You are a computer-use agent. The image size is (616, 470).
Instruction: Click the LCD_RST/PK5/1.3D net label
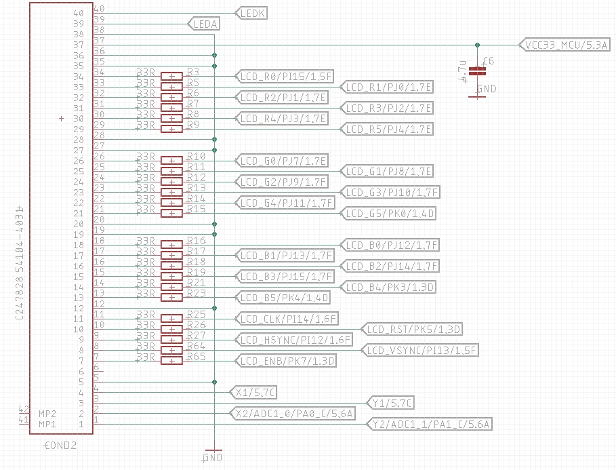[412, 330]
